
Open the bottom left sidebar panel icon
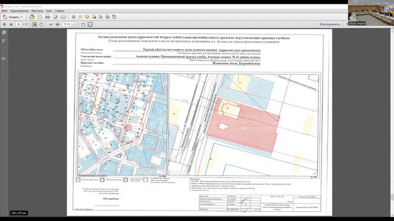point(4,59)
